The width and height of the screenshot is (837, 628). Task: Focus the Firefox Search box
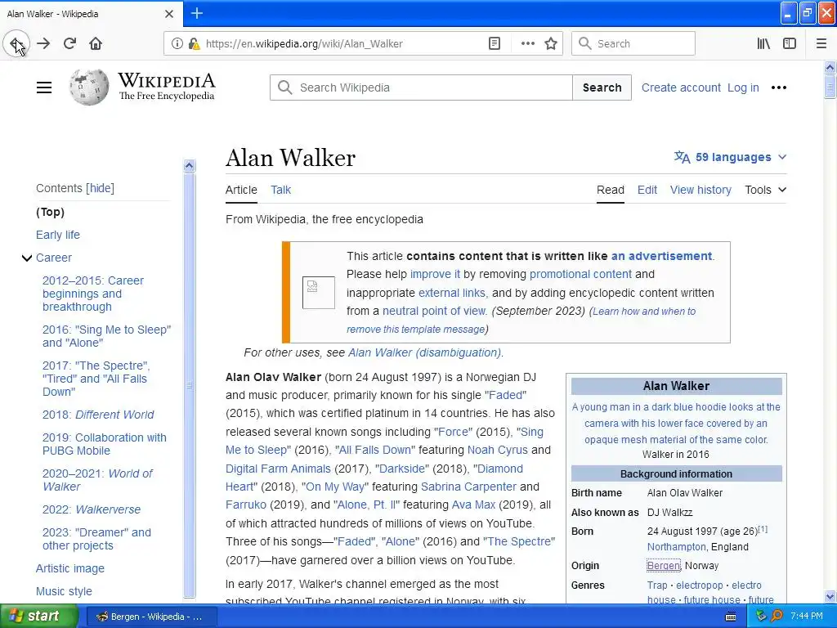pyautogui.click(x=633, y=44)
